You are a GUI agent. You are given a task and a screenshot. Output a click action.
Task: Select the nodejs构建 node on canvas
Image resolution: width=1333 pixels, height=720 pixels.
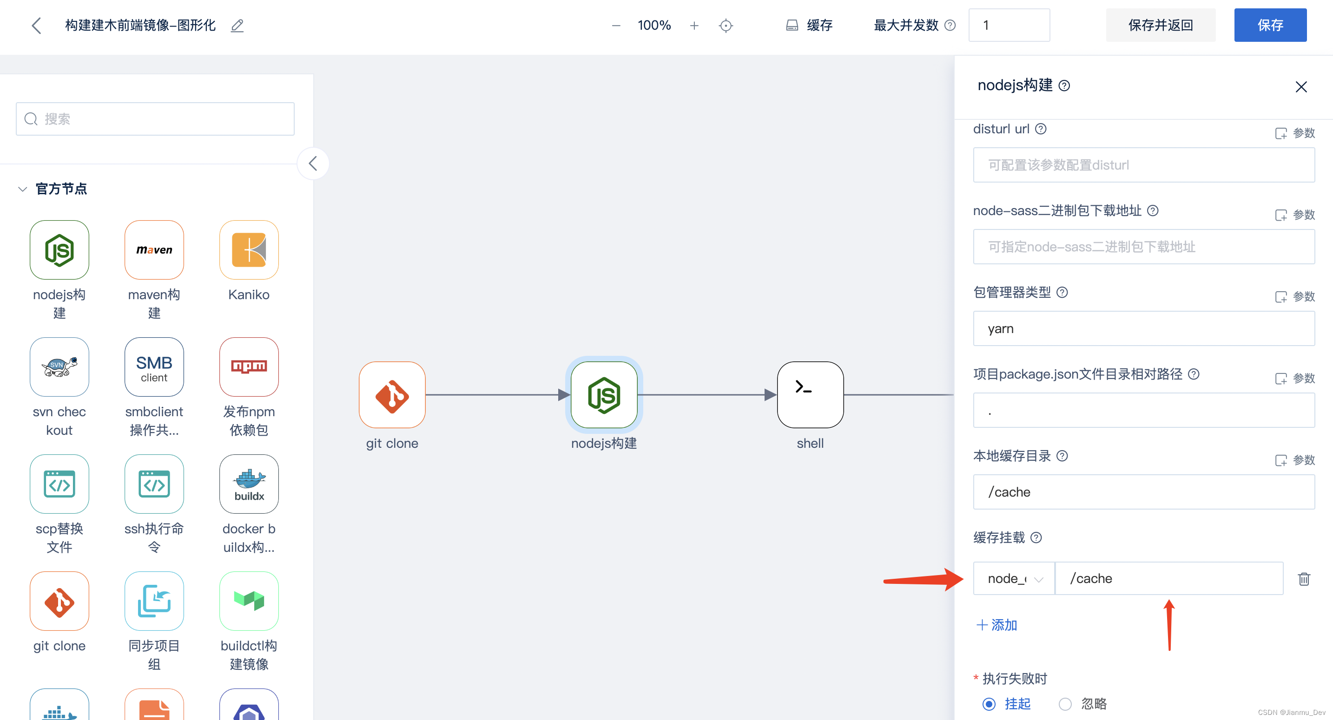pyautogui.click(x=604, y=395)
